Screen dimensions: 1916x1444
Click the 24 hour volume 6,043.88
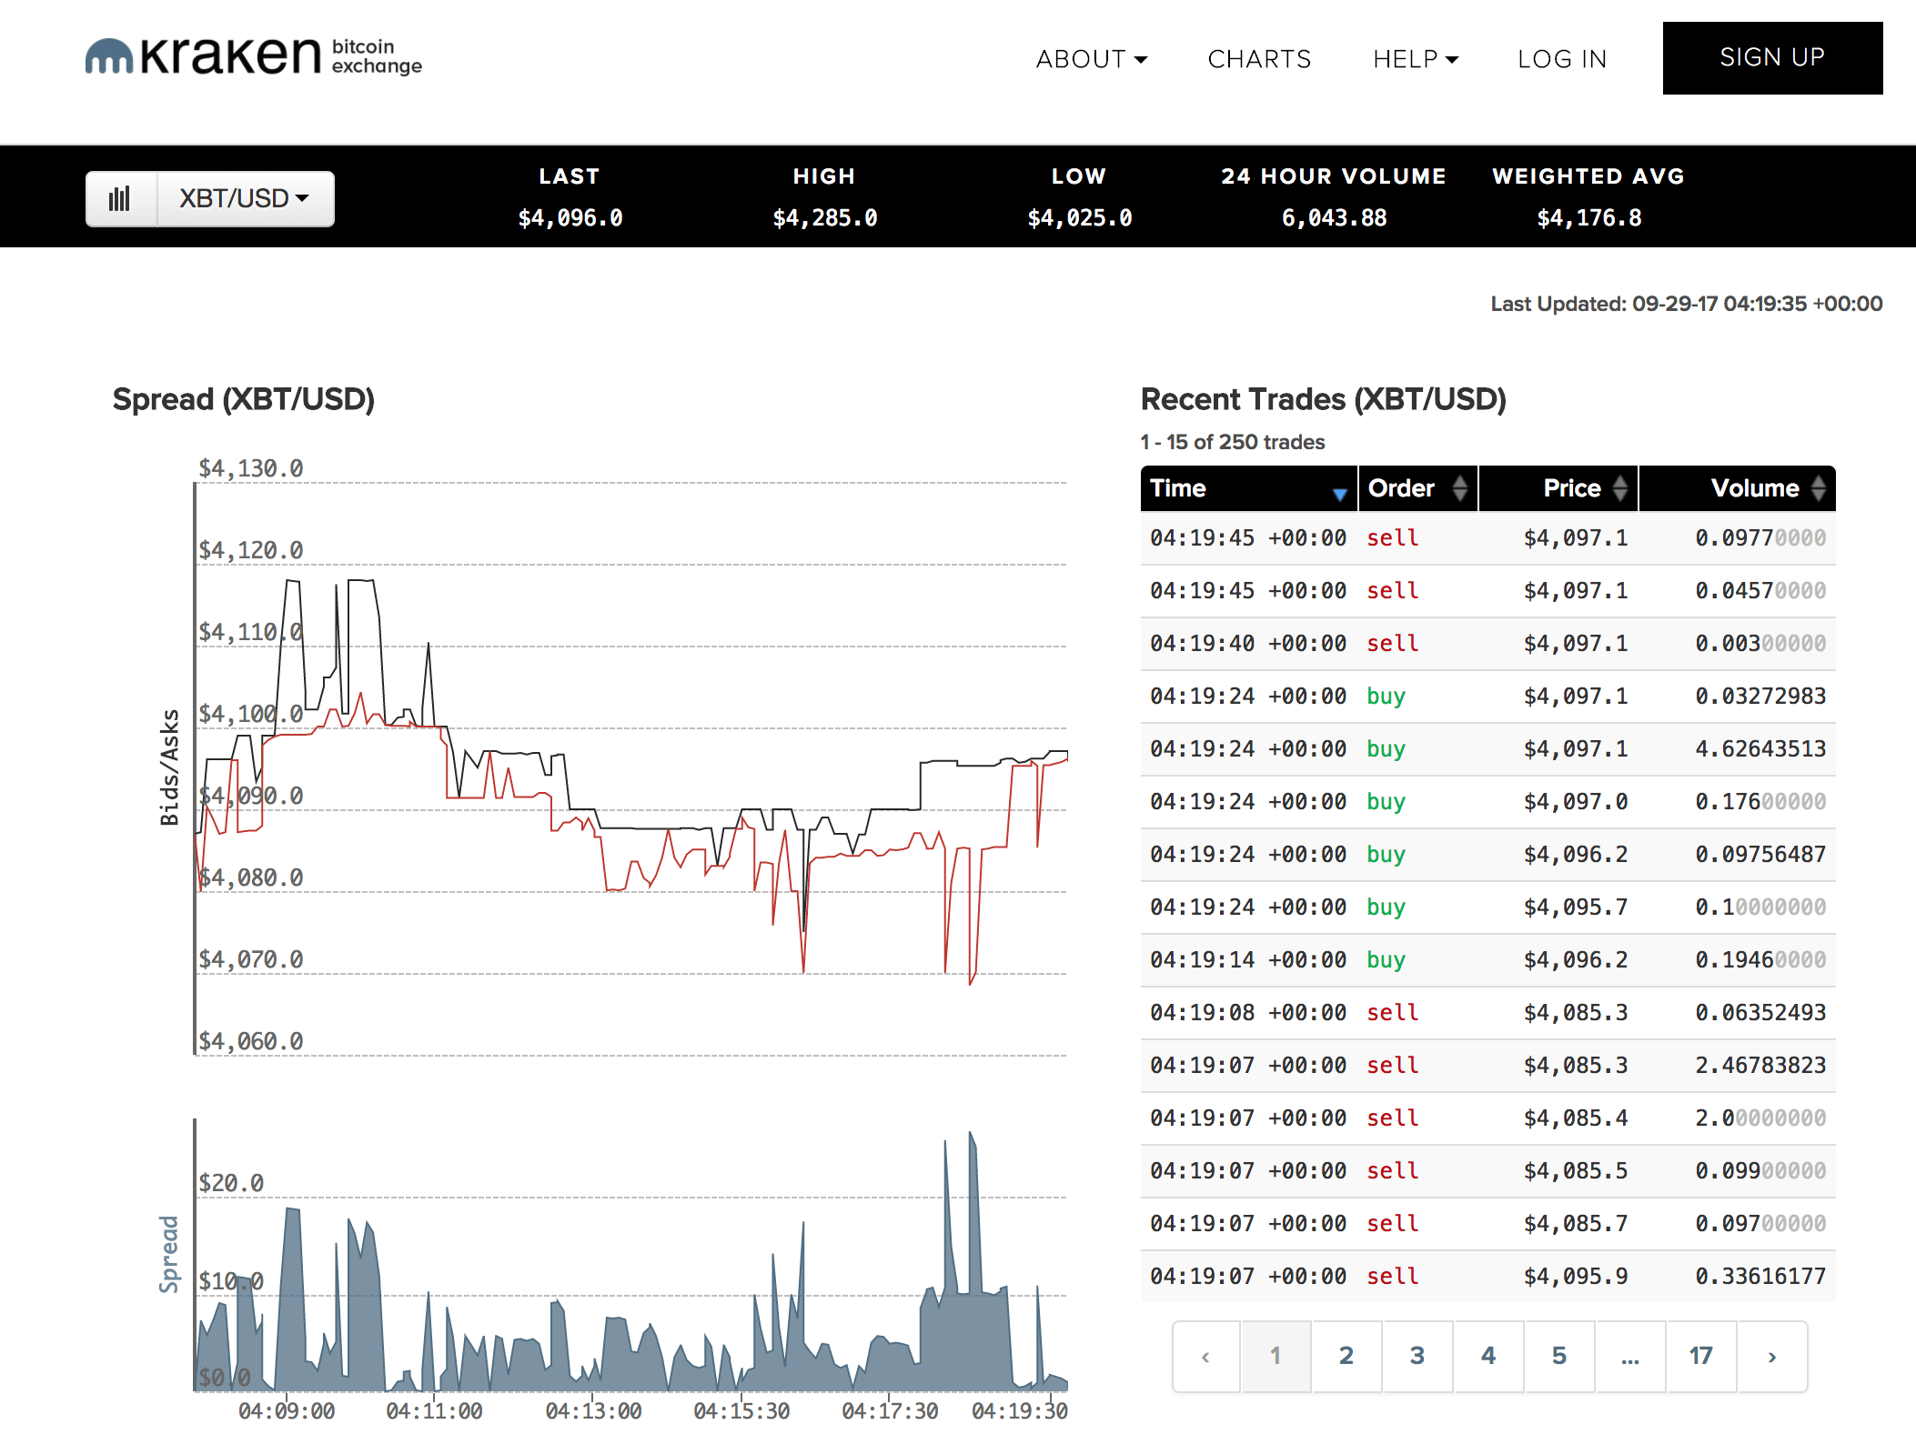[x=1335, y=218]
